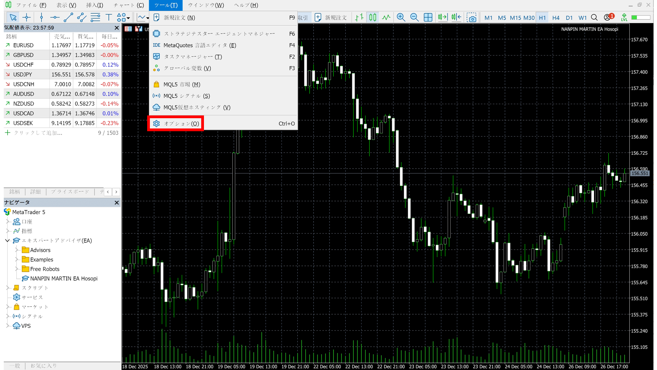
Task: Select the trendline drawing tool
Action: pos(68,17)
